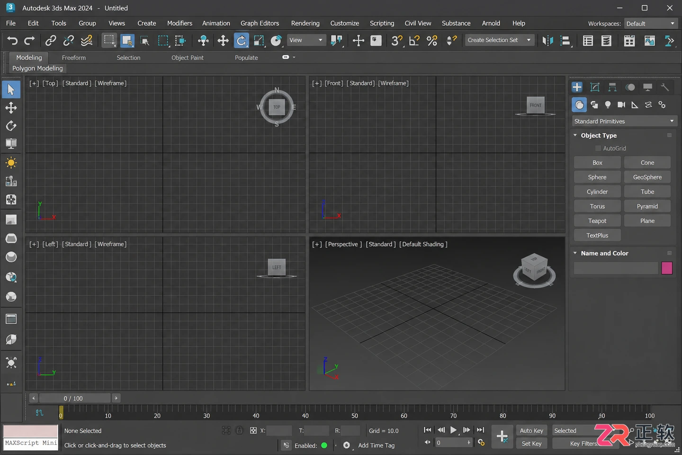The width and height of the screenshot is (682, 455).
Task: Toggle the 3D Snaps button
Action: (397, 41)
